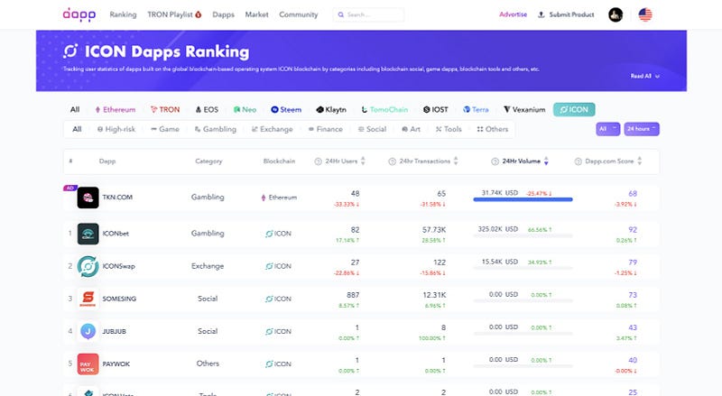This screenshot has height=396, width=722.
Task: Filter by TRON blockchain
Action: click(165, 109)
